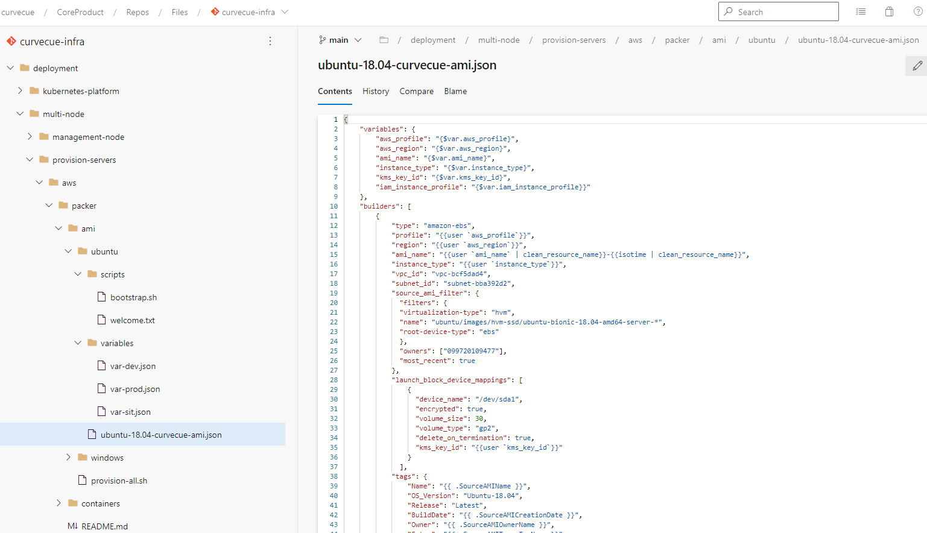Collapse the deployment folder

tap(10, 68)
